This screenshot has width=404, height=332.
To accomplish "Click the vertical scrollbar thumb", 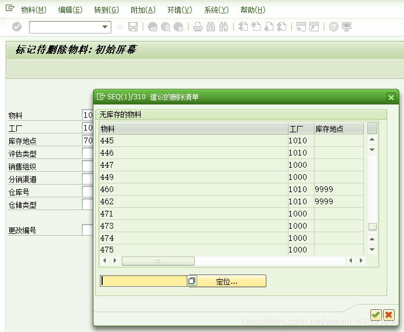I will pyautogui.click(x=373, y=226).
